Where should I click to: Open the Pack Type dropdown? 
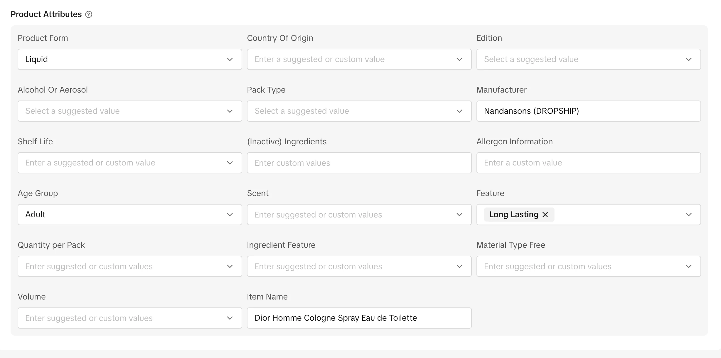click(359, 111)
